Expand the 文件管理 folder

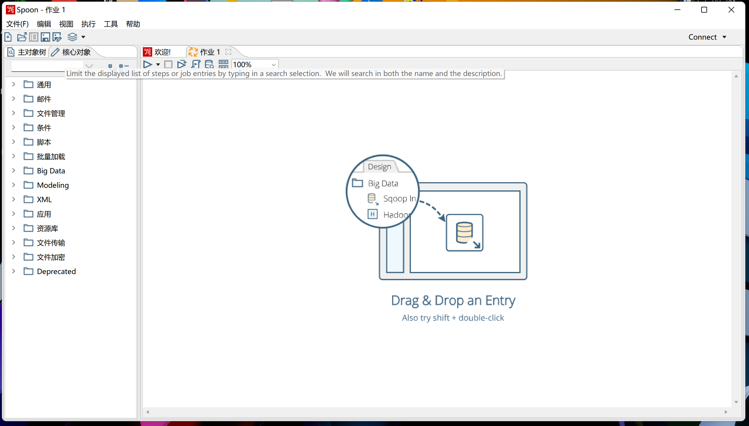[x=13, y=113]
